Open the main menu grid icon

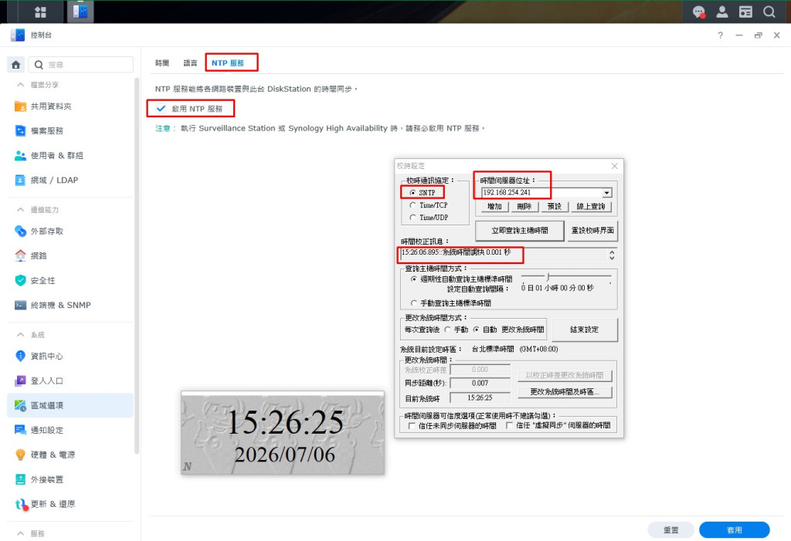point(40,12)
